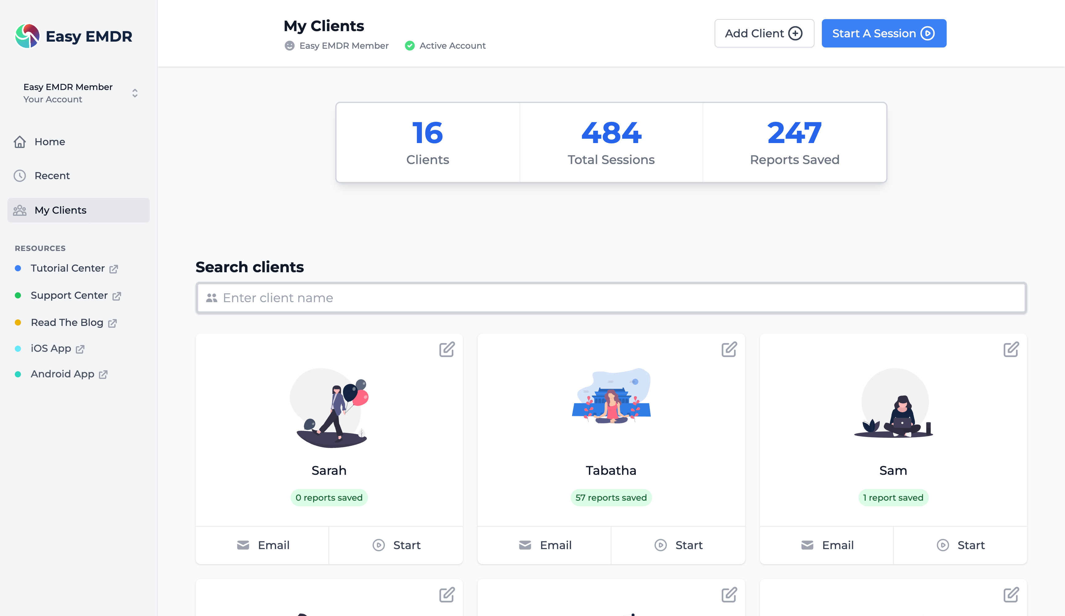The width and height of the screenshot is (1065, 616).
Task: Click the 57 reports saved badge on Tabatha
Action: coord(611,498)
